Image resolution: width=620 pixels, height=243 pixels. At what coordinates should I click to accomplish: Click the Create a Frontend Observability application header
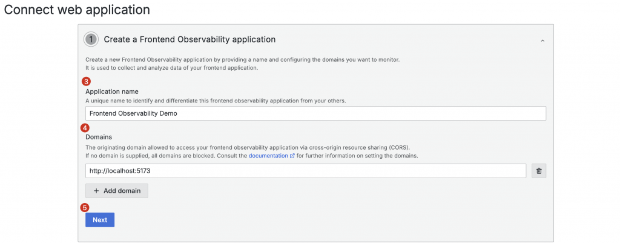190,39
